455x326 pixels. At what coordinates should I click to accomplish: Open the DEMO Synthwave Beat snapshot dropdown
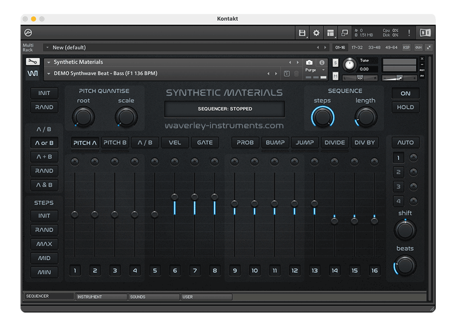pos(49,74)
